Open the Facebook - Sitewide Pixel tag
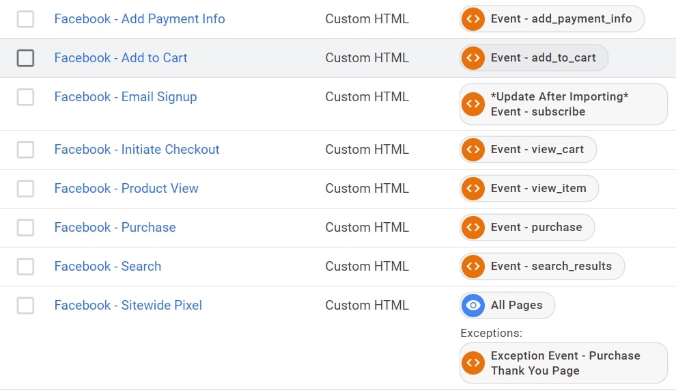This screenshot has width=676, height=391. tap(128, 305)
